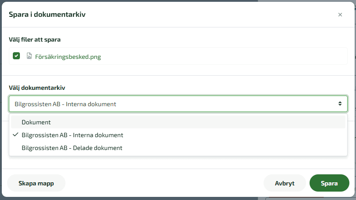The height and width of the screenshot is (200, 356).
Task: Uncheck the Försäkringsbesked.png checkbox
Action: (16, 56)
